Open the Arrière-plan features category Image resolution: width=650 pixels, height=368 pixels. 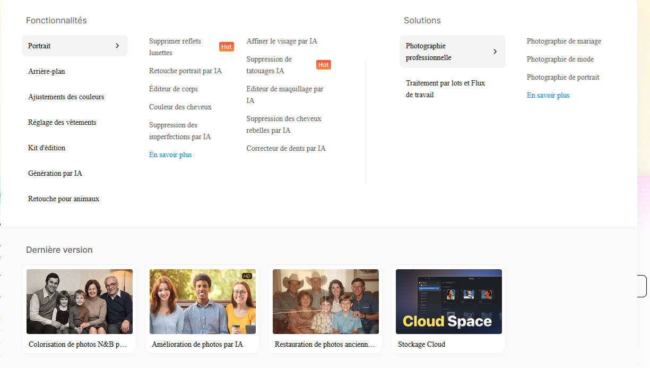pos(47,71)
